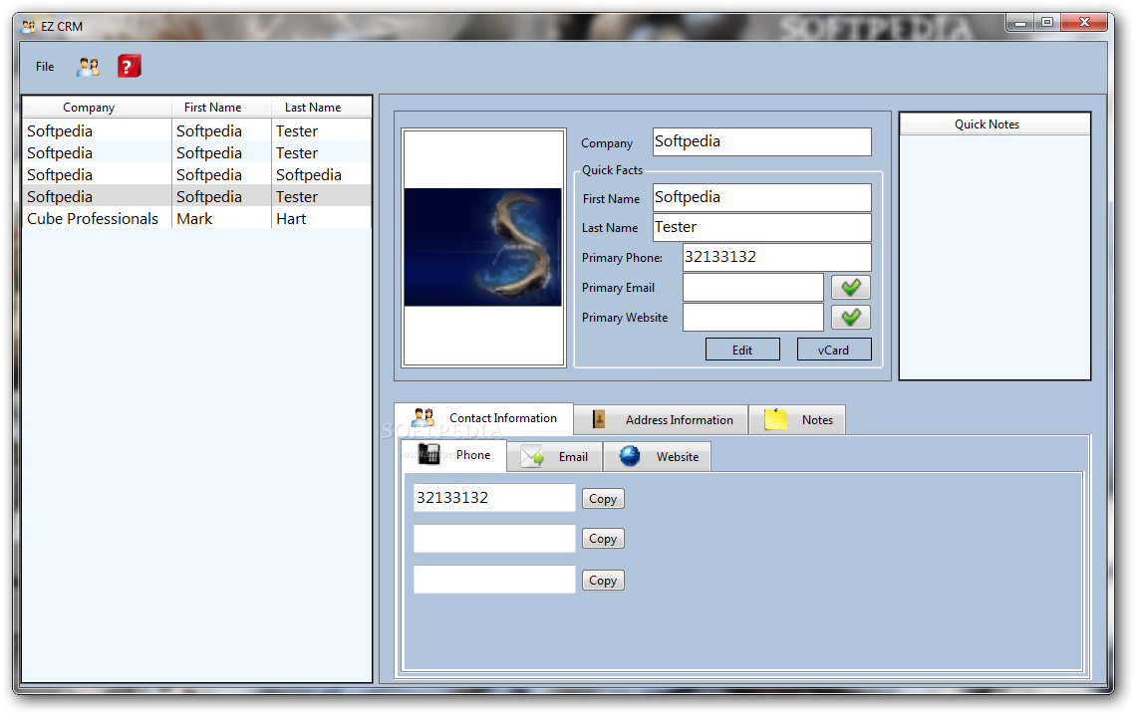Close the EZ CRM window
This screenshot has width=1135, height=715.
[1084, 23]
